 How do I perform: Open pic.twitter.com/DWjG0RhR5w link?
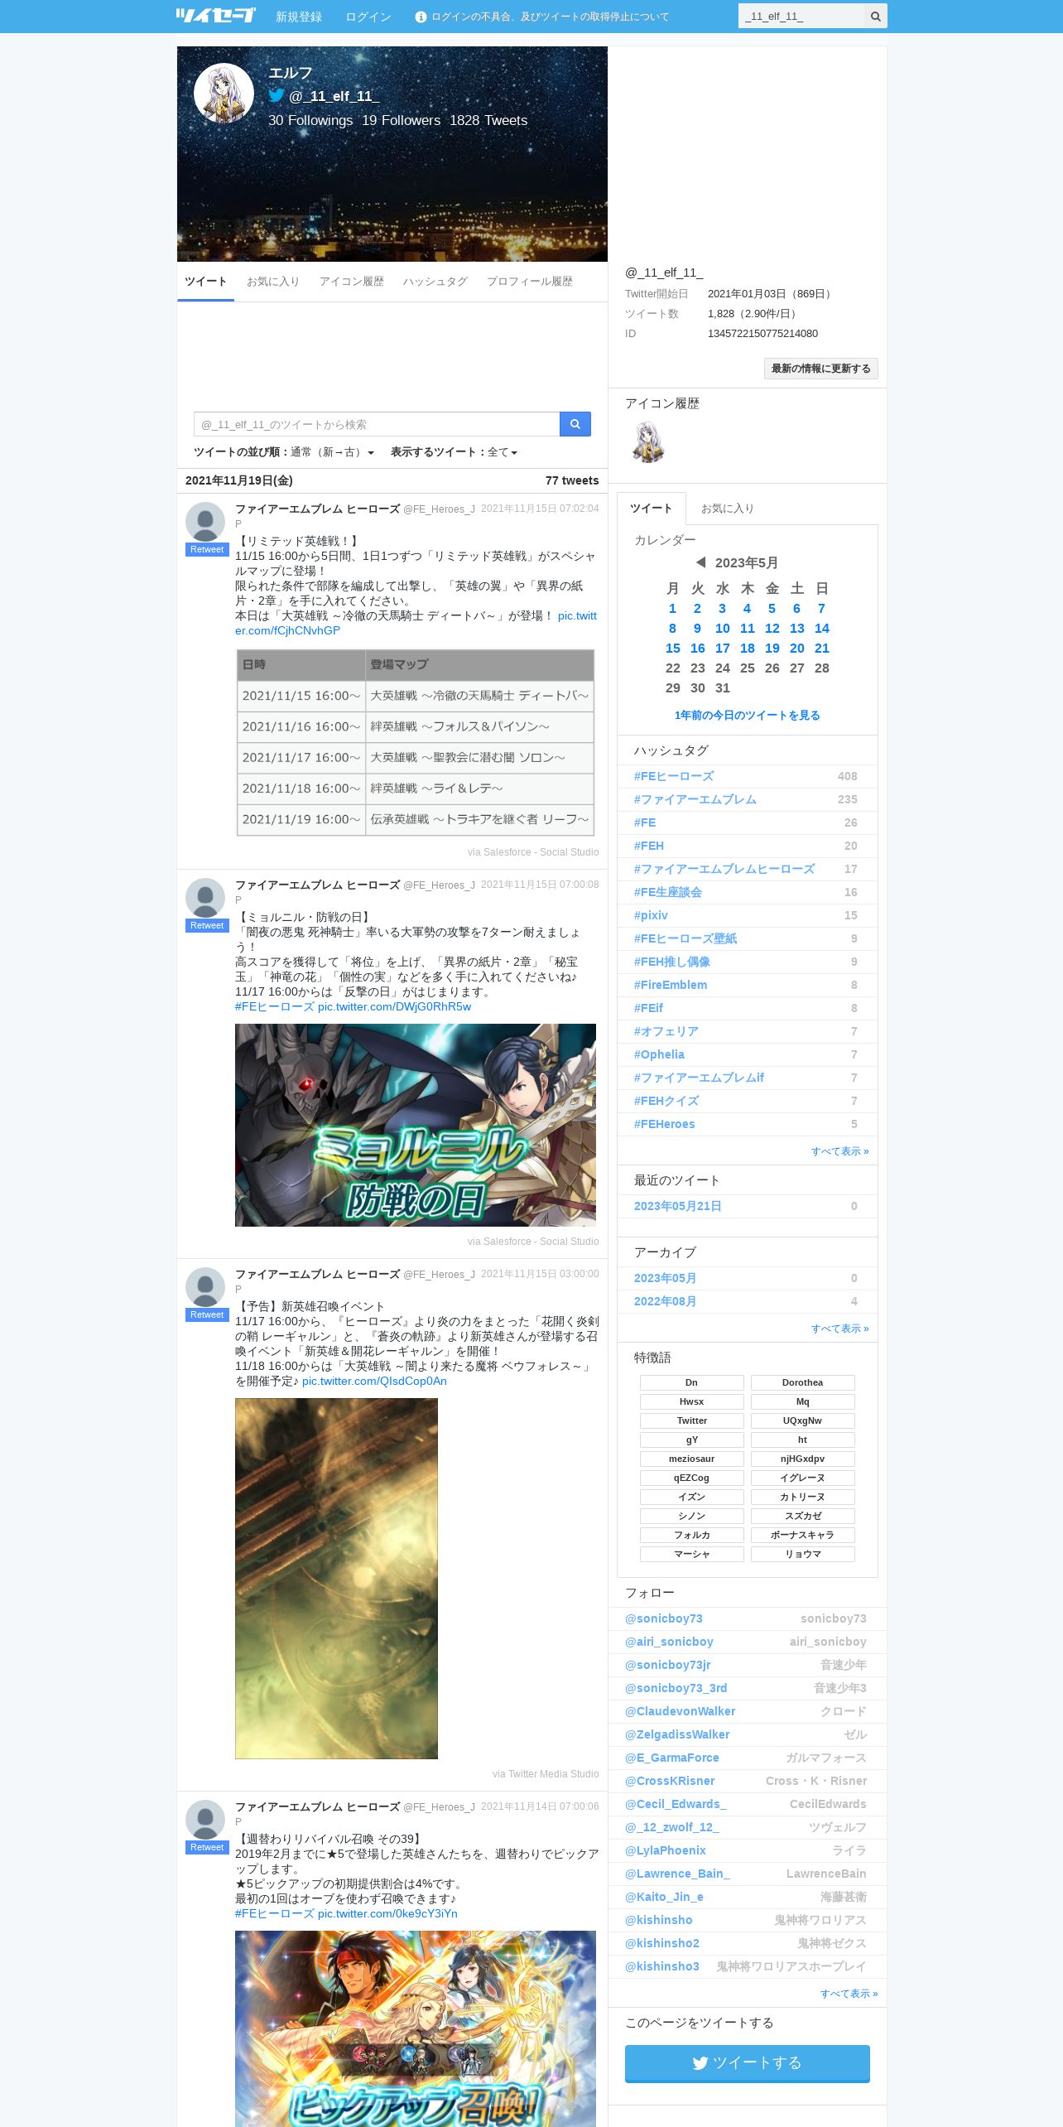(x=394, y=1007)
